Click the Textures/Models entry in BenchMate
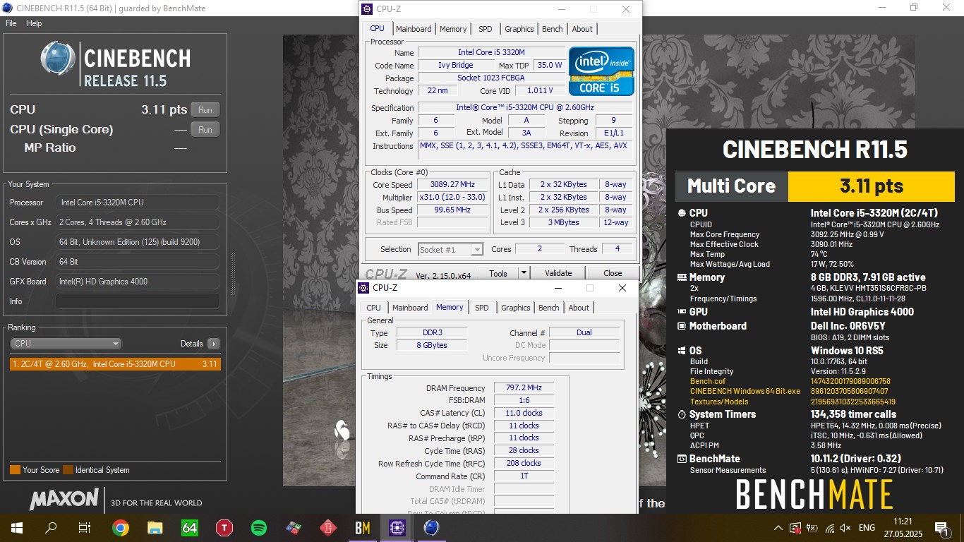Viewport: 964px width, 542px height. (x=718, y=402)
